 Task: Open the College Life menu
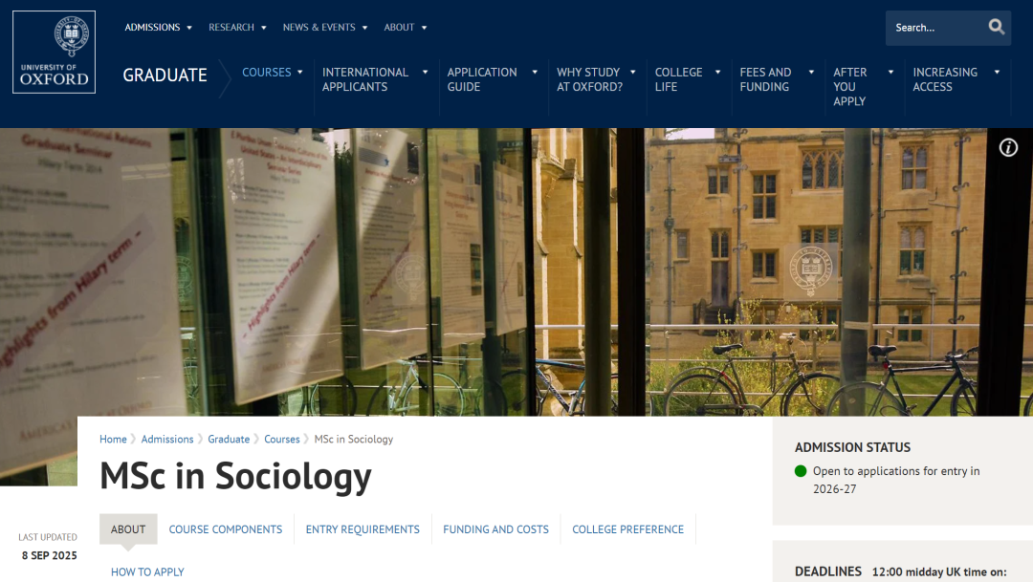pos(687,79)
